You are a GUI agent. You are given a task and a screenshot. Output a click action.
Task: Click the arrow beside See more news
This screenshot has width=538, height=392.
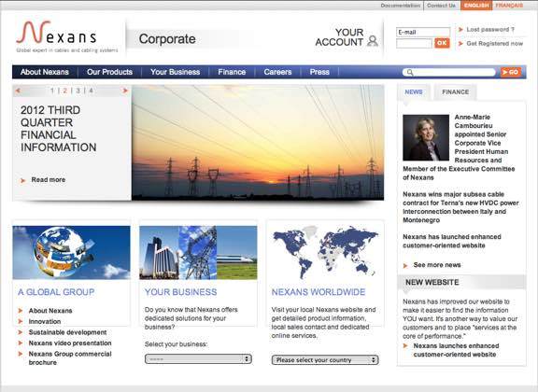pyautogui.click(x=405, y=265)
